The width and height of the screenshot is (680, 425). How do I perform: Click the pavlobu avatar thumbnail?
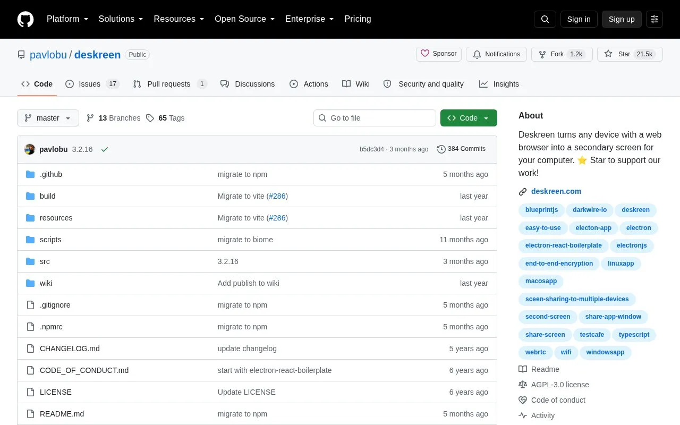click(30, 149)
